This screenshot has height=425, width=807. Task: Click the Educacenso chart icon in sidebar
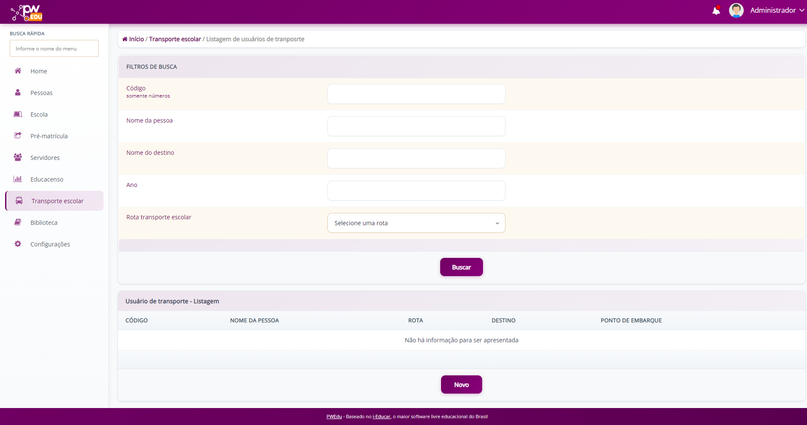pos(18,179)
